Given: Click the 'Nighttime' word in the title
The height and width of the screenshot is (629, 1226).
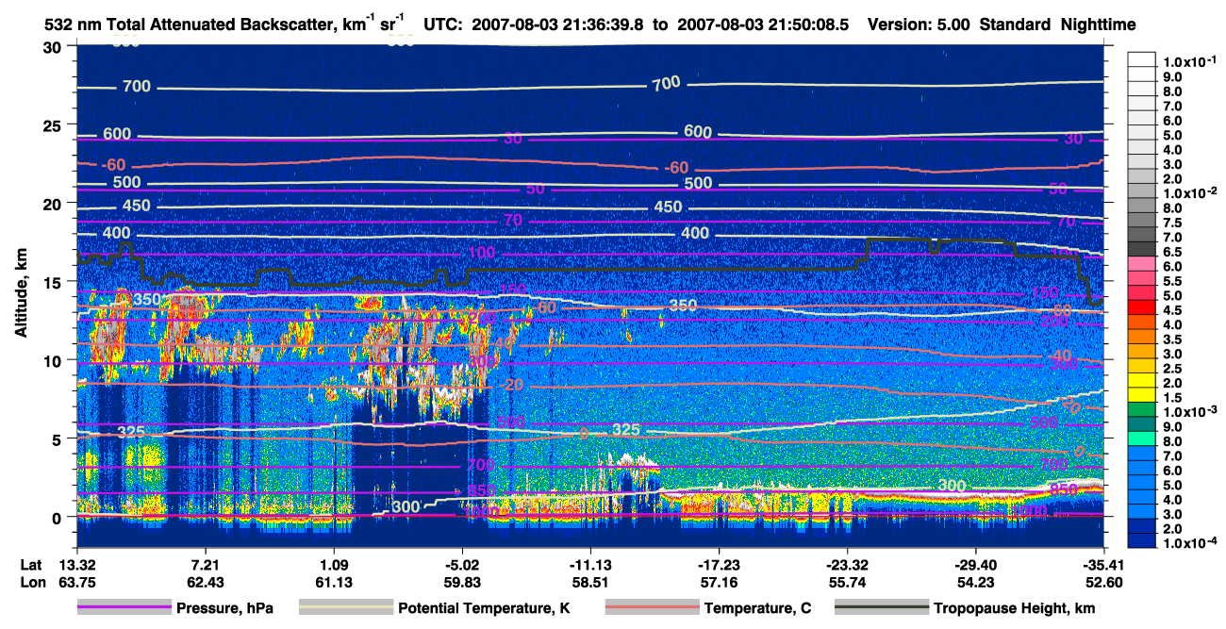Looking at the screenshot, I should (1099, 25).
